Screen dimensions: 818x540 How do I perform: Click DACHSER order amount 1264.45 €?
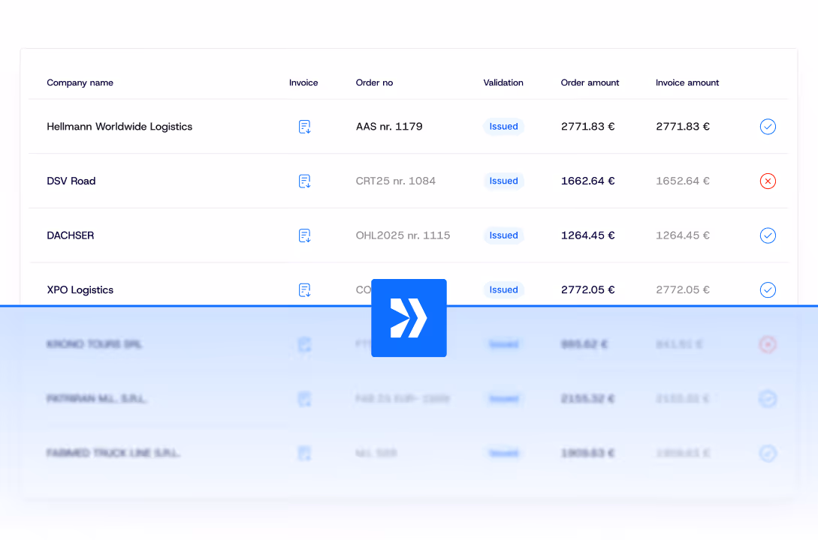click(588, 235)
